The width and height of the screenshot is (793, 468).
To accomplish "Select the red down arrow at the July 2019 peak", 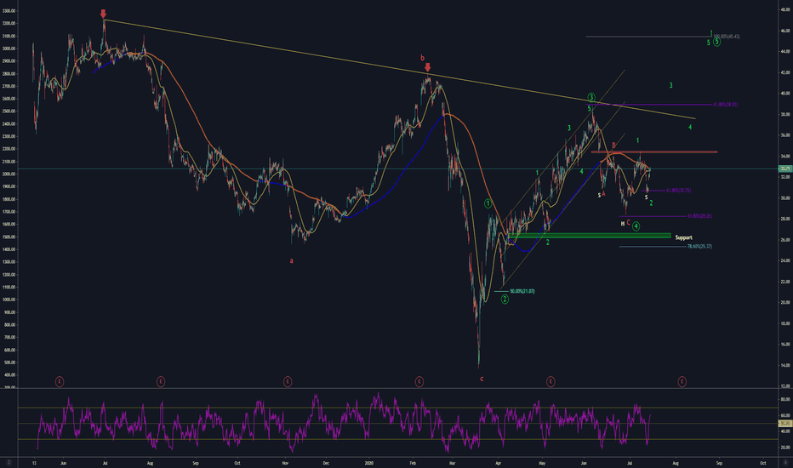I will [x=103, y=14].
